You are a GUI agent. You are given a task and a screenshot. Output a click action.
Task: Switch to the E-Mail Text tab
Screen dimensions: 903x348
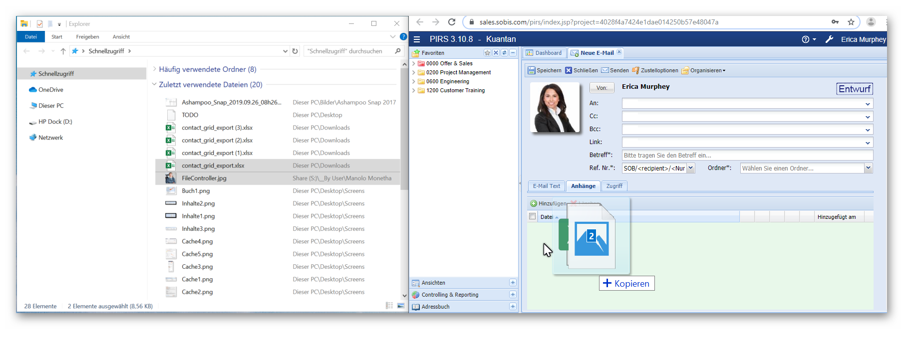pos(546,186)
